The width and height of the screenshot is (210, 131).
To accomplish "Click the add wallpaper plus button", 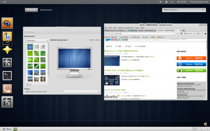I will 28,84.
